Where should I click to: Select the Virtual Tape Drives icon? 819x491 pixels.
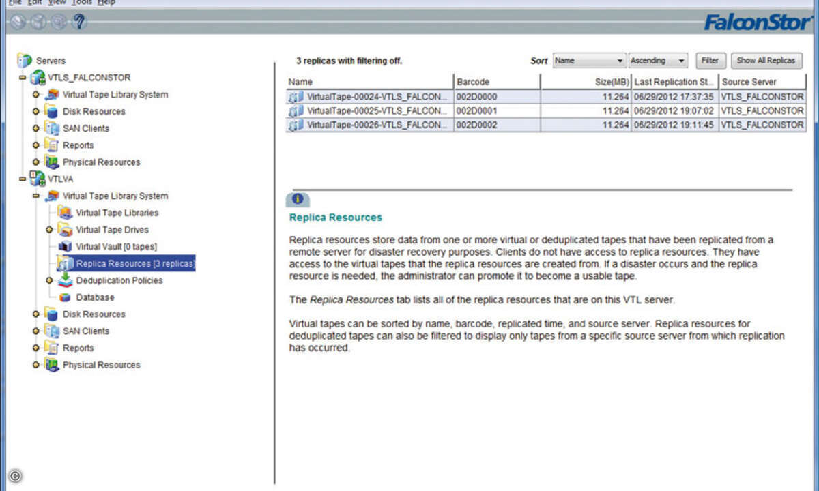(x=65, y=230)
